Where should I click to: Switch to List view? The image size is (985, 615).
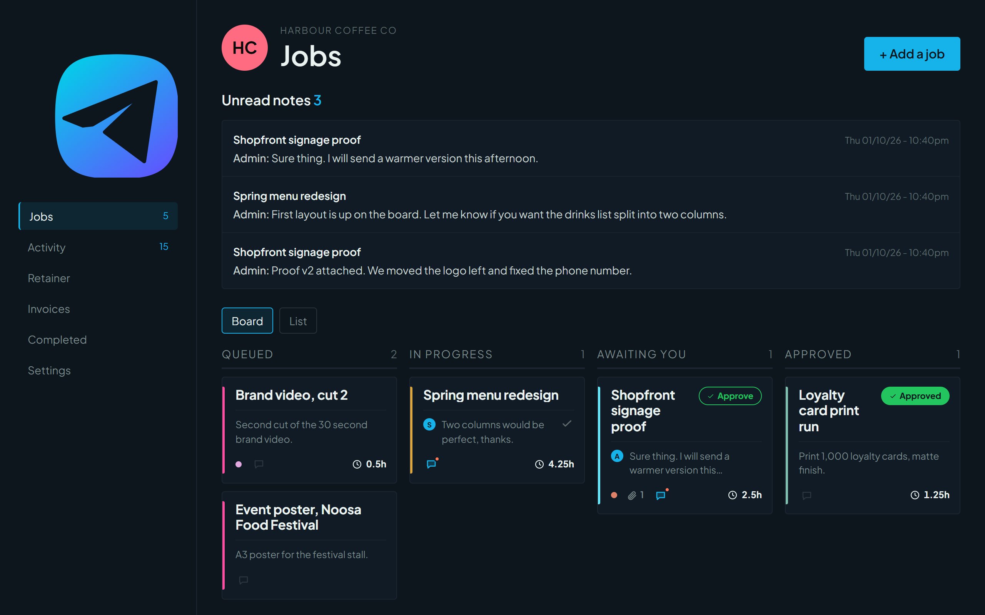point(298,321)
